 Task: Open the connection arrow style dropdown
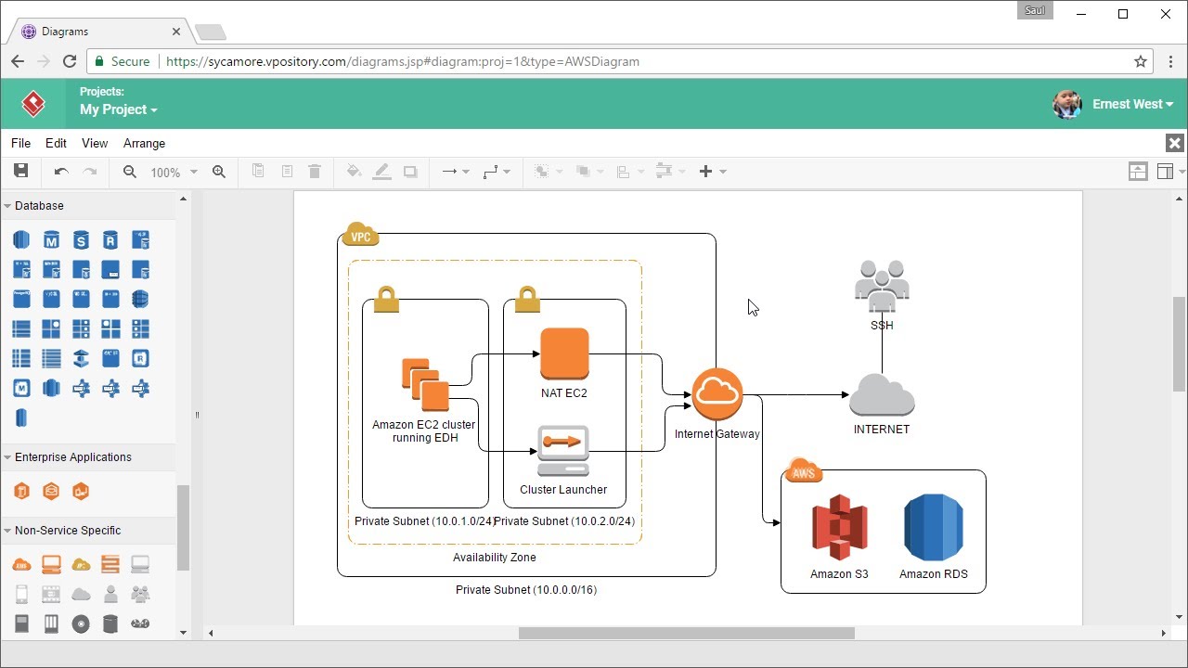[x=455, y=172]
